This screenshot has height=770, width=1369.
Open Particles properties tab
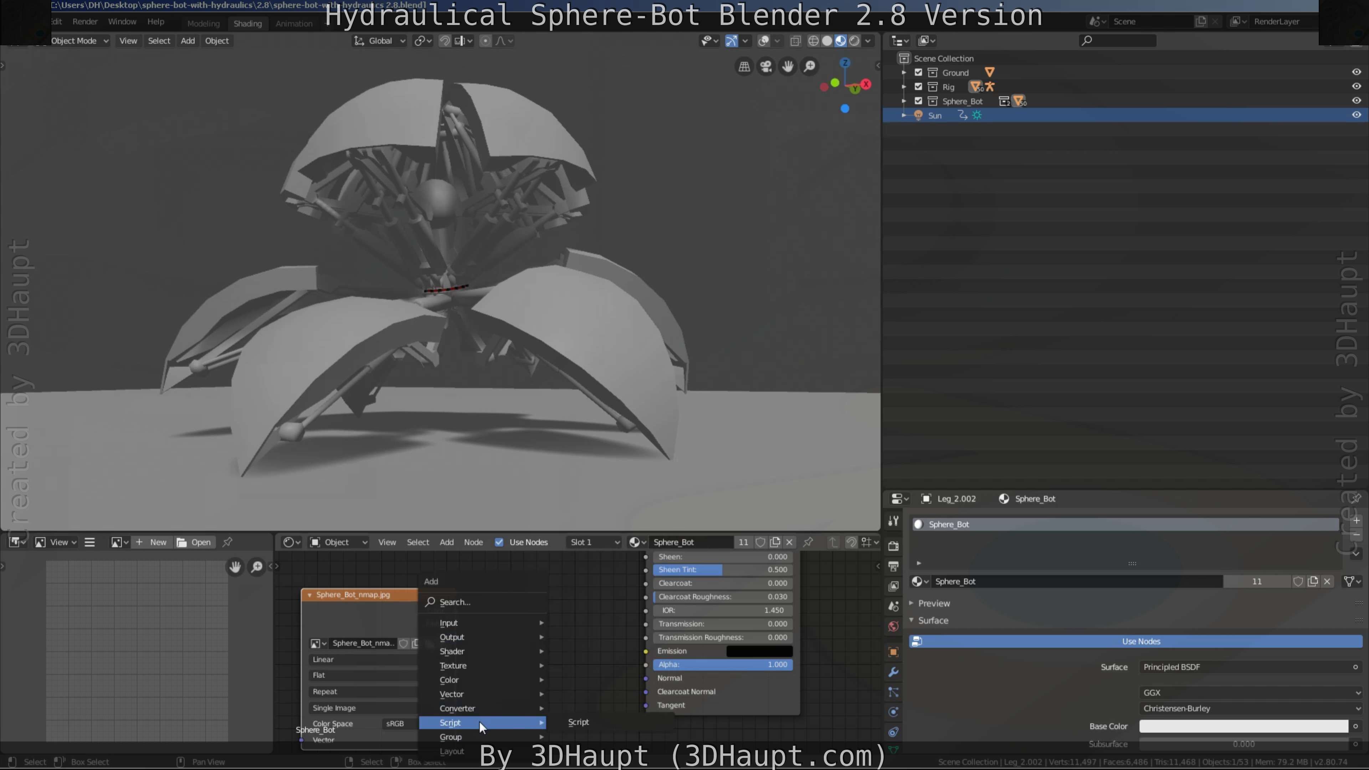pyautogui.click(x=893, y=692)
